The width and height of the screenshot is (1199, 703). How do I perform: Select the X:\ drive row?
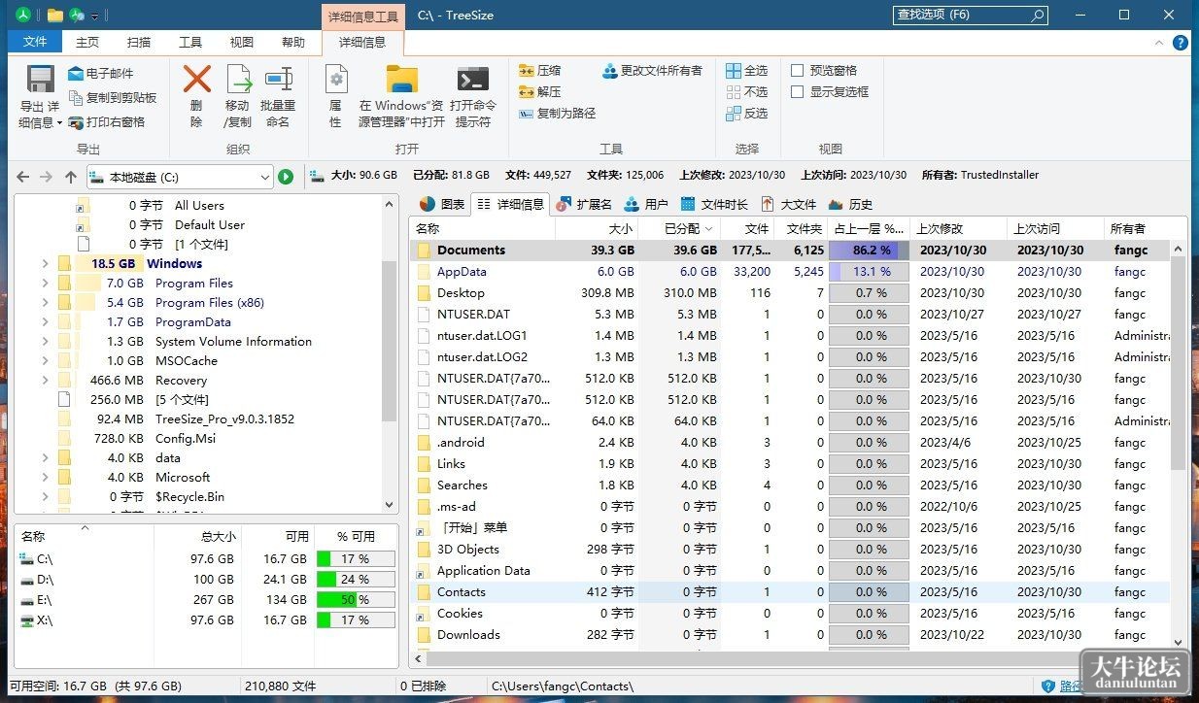click(x=207, y=620)
